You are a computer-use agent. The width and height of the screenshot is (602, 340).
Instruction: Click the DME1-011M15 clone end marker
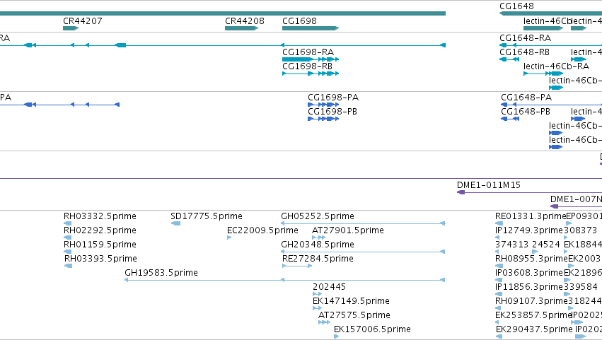click(x=461, y=192)
